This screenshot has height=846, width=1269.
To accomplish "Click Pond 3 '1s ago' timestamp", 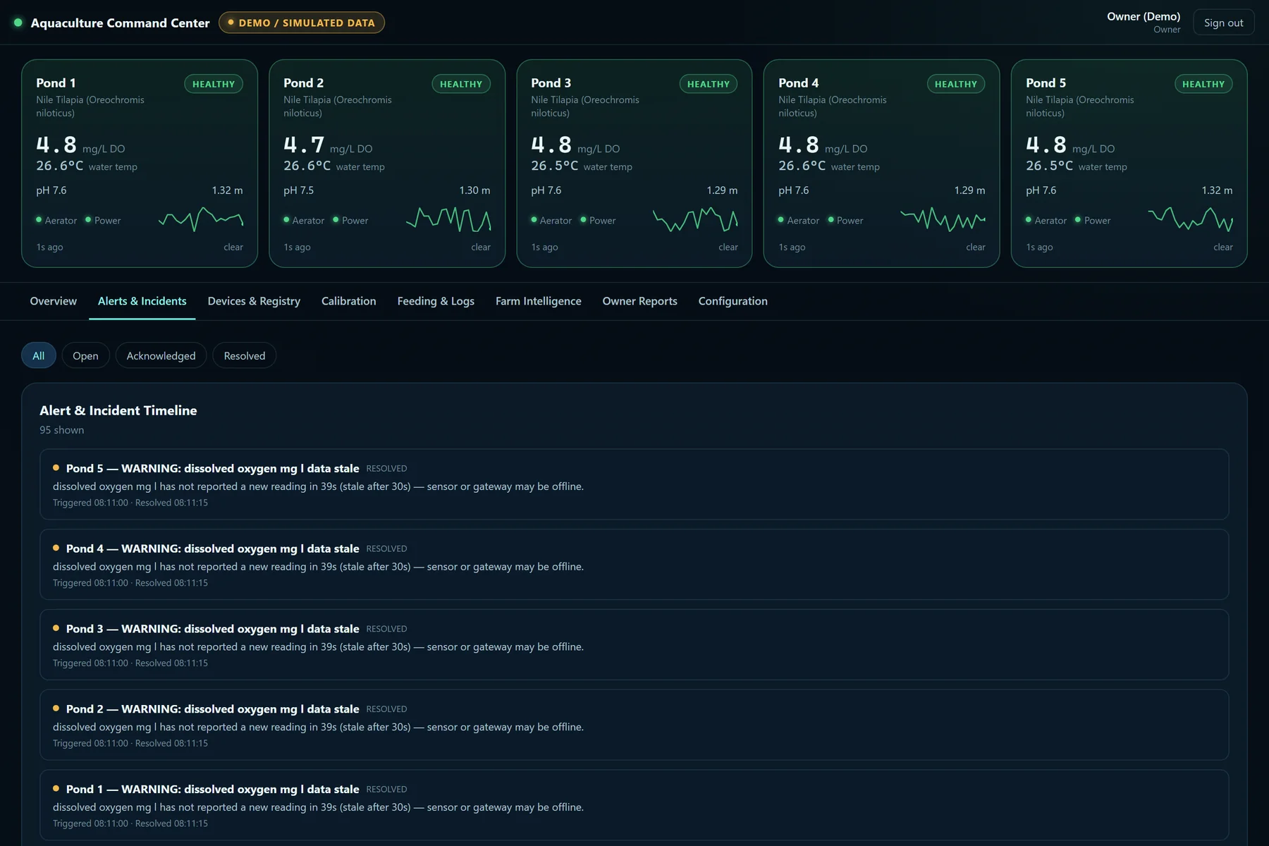I will pos(544,247).
